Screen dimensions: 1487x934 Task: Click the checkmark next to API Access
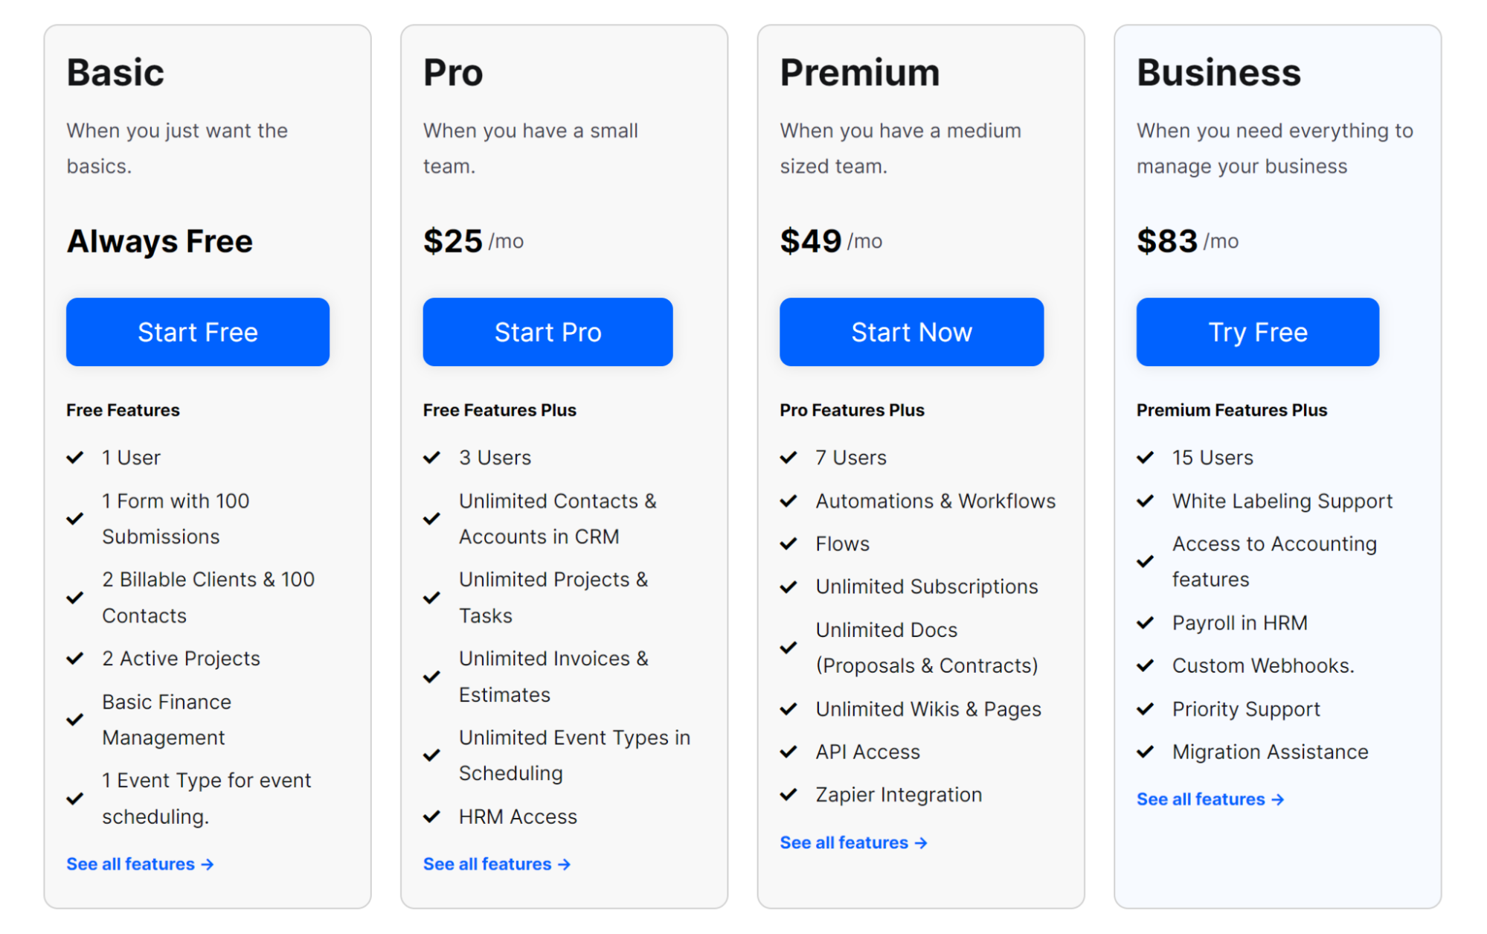789,752
